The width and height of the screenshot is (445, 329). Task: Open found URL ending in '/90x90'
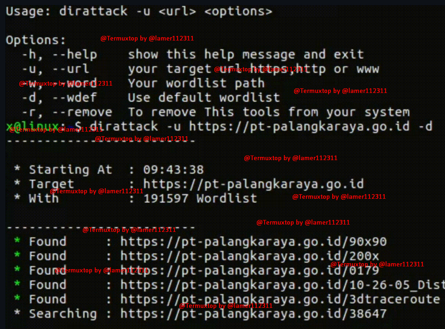click(254, 242)
